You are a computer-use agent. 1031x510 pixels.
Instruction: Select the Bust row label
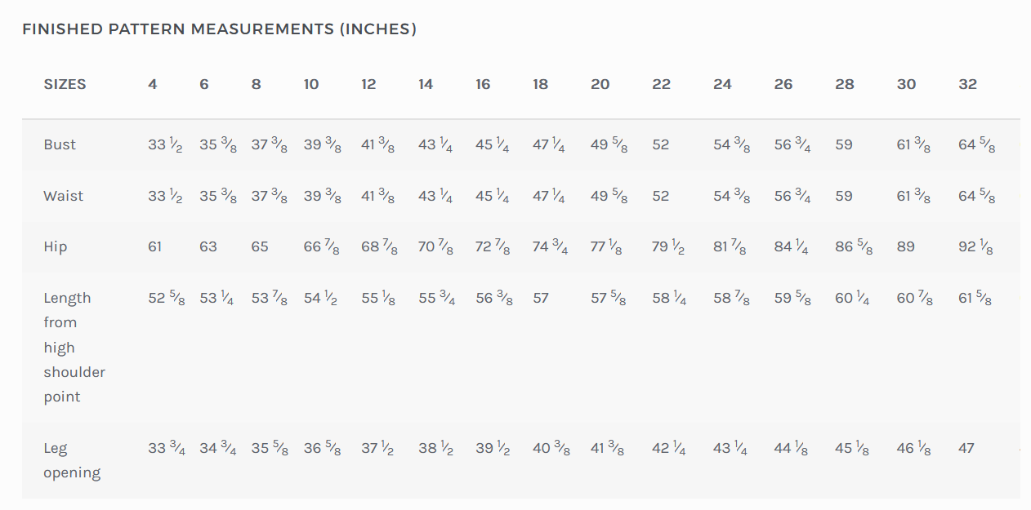[x=60, y=144]
